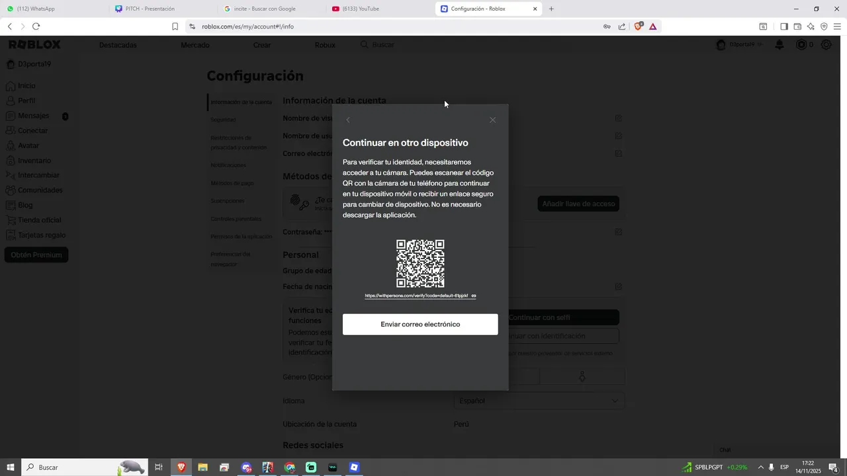Open the Brave Wallet icon
This screenshot has width=847, height=476.
(x=797, y=26)
